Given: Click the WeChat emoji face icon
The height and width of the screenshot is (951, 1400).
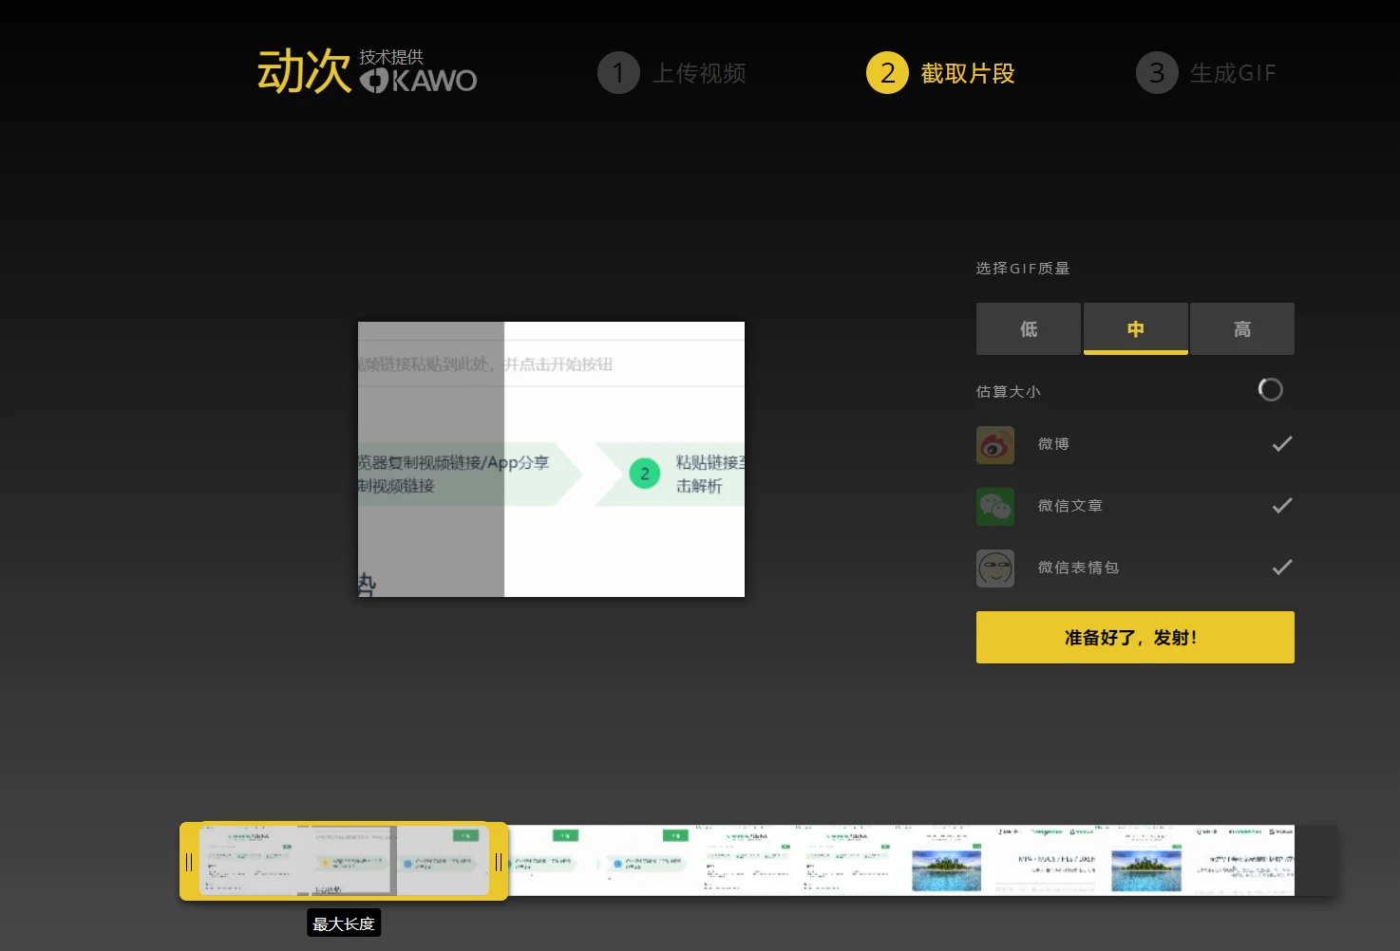Looking at the screenshot, I should point(995,569).
